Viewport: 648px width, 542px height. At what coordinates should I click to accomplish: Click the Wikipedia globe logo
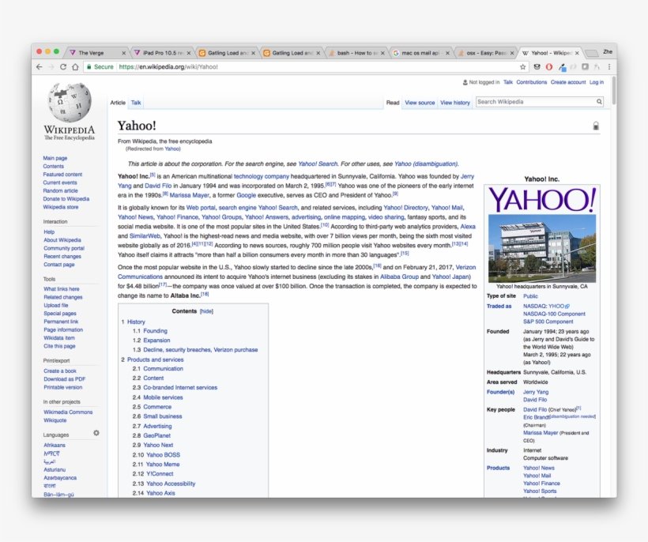70,102
